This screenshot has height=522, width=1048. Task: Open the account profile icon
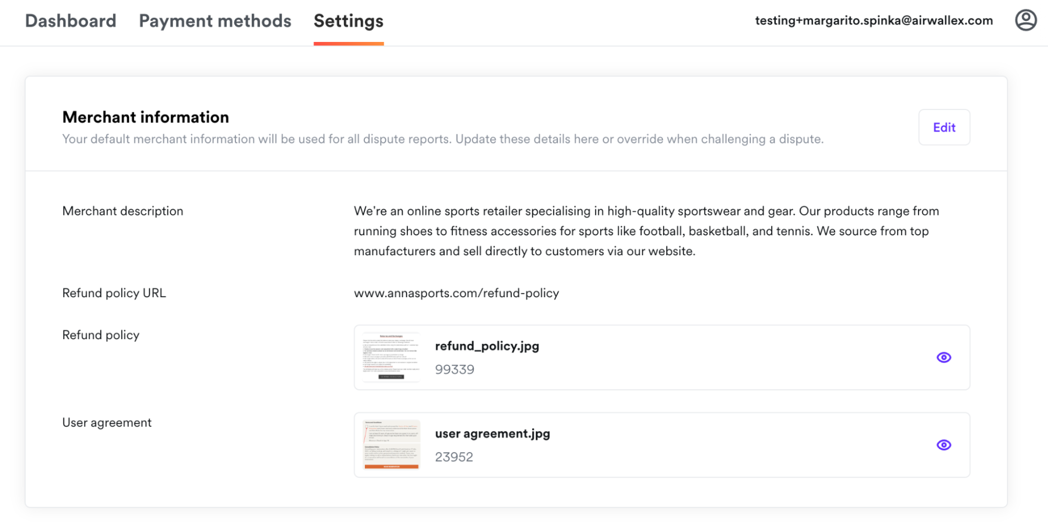(x=1026, y=20)
